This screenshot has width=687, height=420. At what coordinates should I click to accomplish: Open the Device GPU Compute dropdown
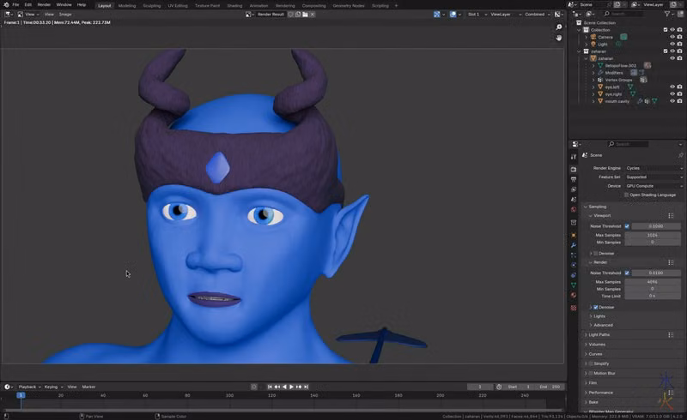(654, 186)
